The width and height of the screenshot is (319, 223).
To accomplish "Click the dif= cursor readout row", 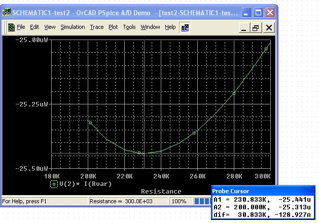I will tap(262, 215).
